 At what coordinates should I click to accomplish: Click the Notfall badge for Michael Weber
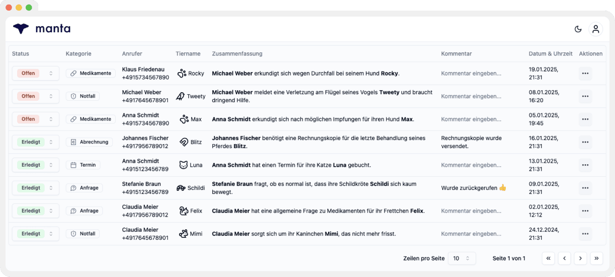(83, 96)
